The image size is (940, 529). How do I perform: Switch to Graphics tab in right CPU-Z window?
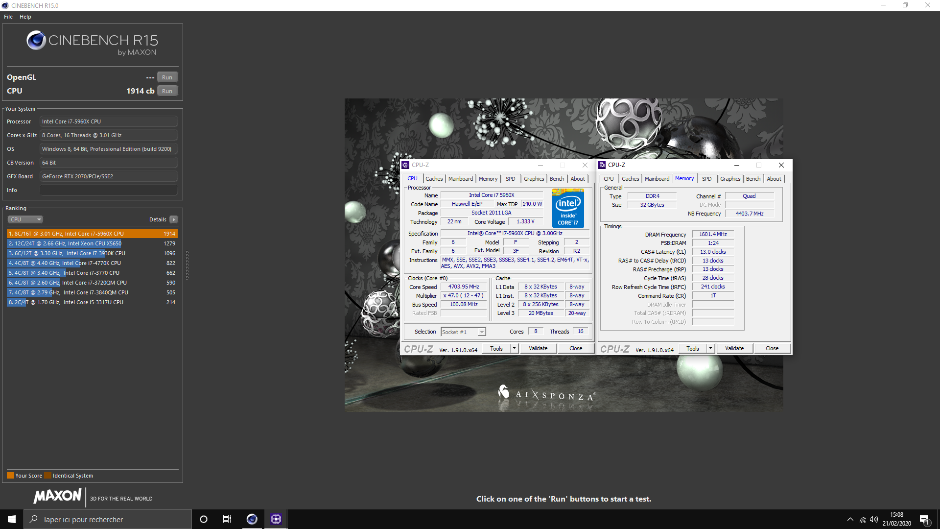pyautogui.click(x=730, y=179)
